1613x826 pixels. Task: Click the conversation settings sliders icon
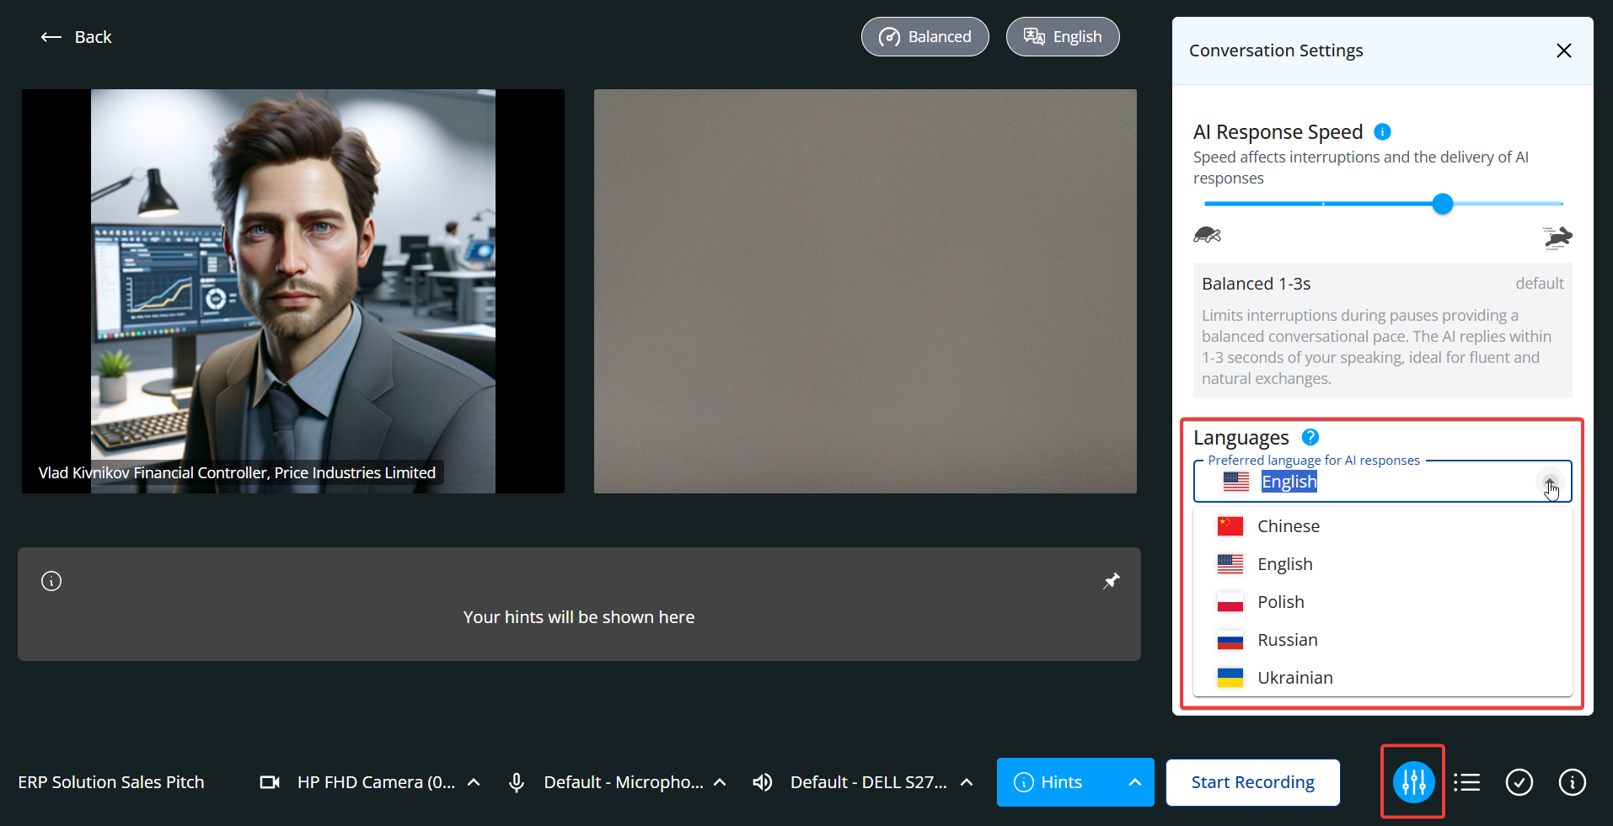tap(1413, 782)
